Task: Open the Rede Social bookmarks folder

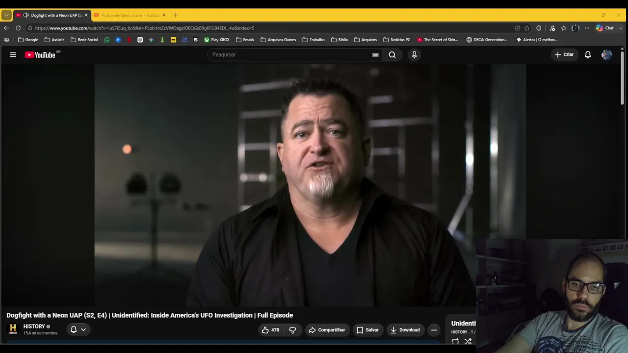Action: pos(84,40)
